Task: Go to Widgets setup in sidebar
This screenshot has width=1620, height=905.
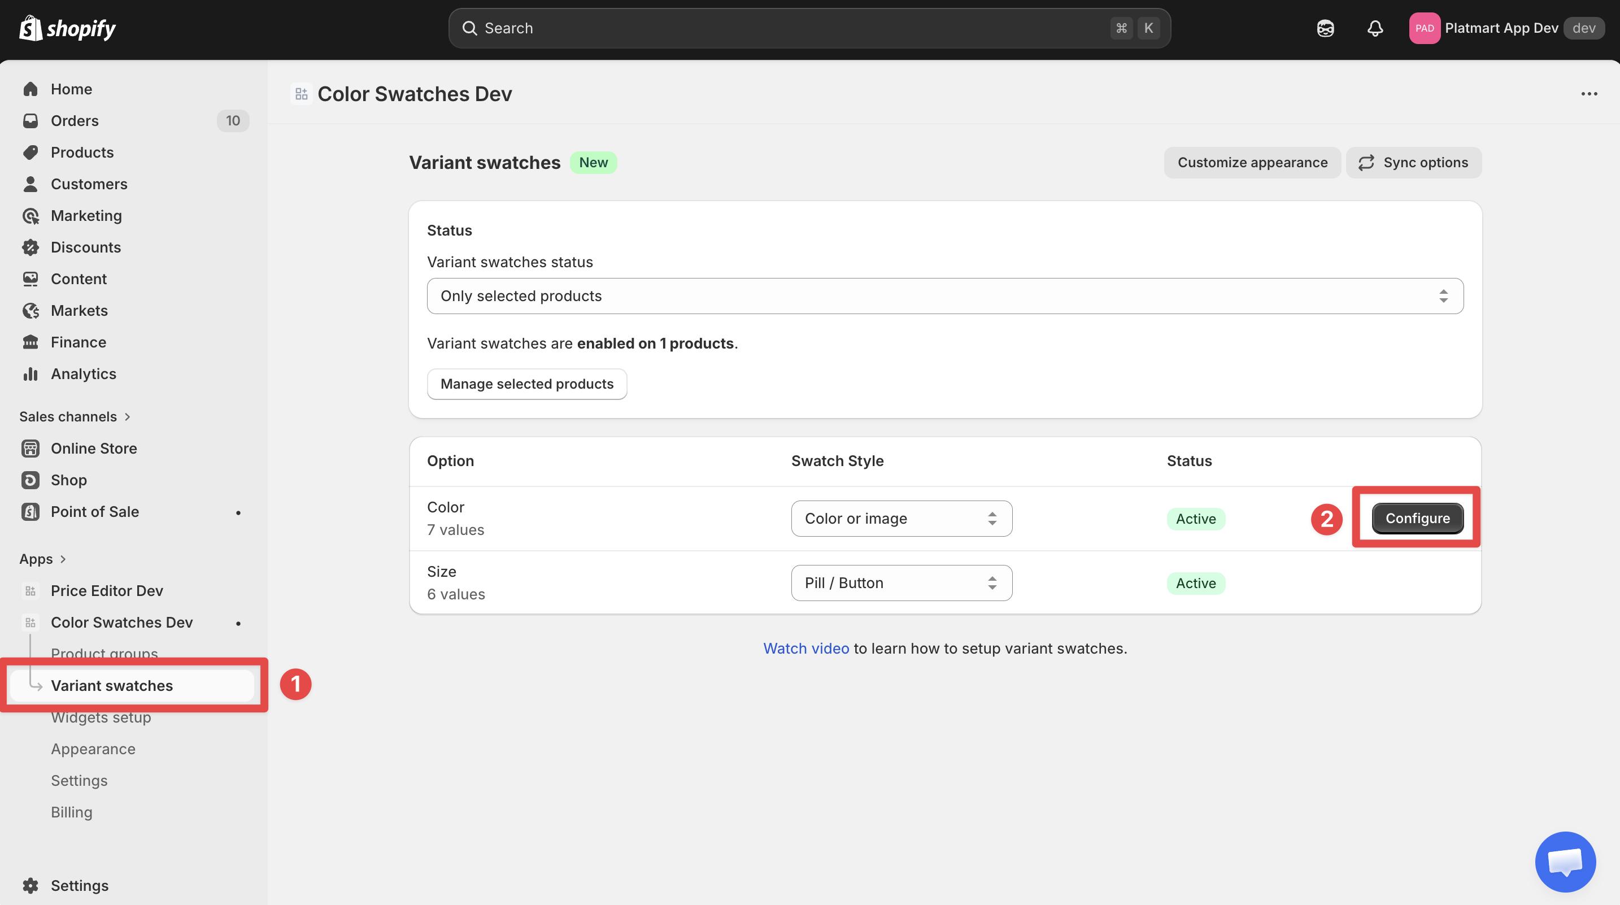Action: 101,717
